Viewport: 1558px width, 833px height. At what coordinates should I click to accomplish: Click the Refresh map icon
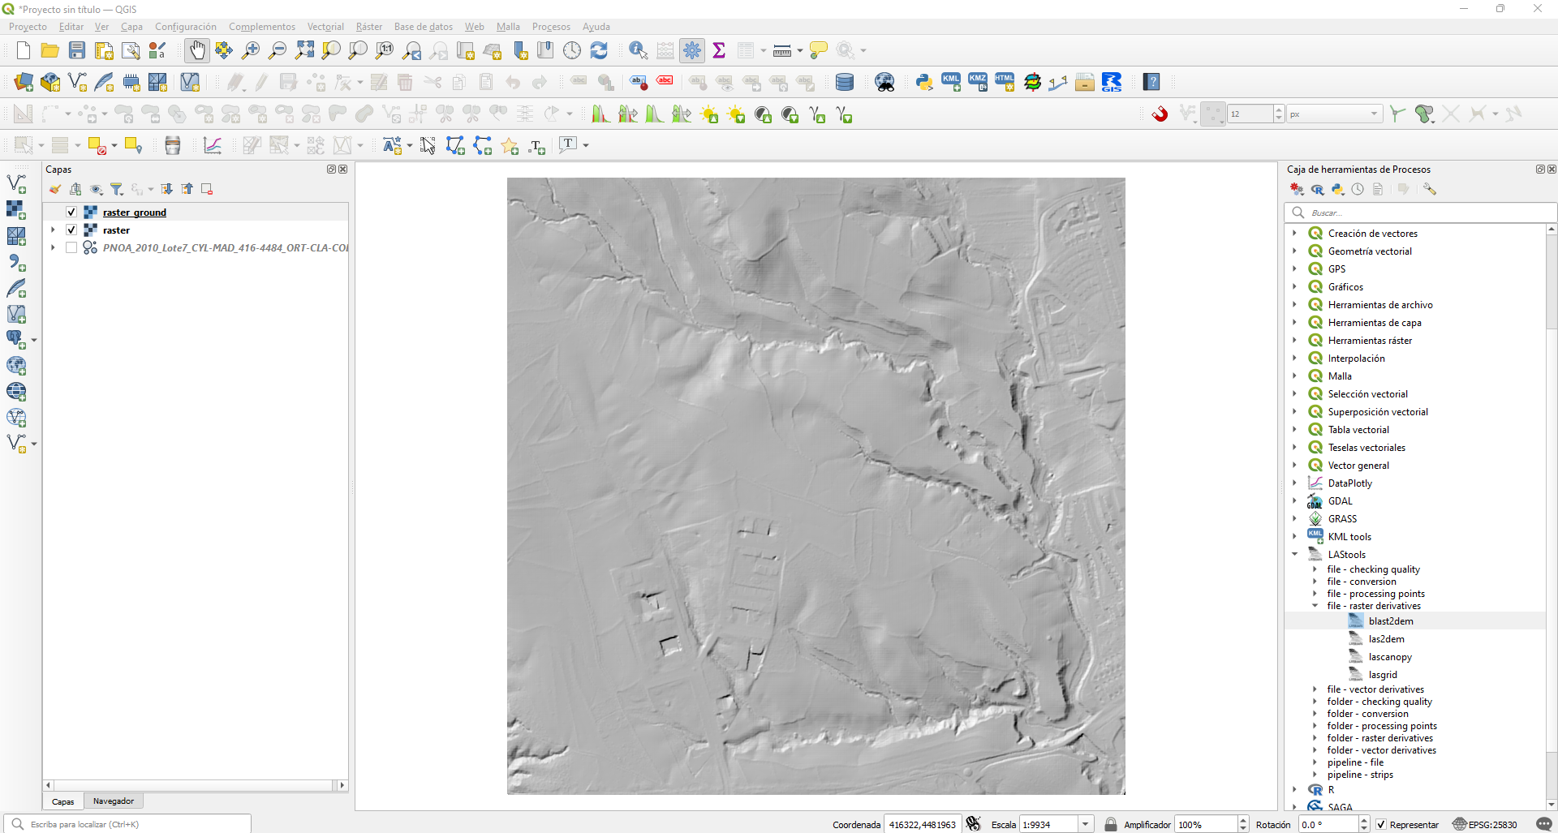pos(599,50)
